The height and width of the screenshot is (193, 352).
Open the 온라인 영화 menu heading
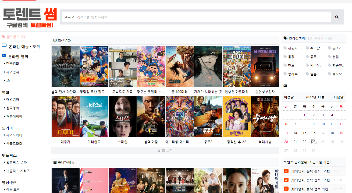tap(18, 57)
